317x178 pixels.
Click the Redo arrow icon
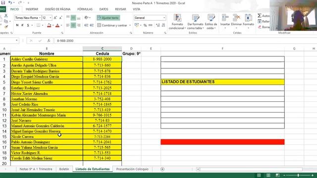(x=20, y=2)
